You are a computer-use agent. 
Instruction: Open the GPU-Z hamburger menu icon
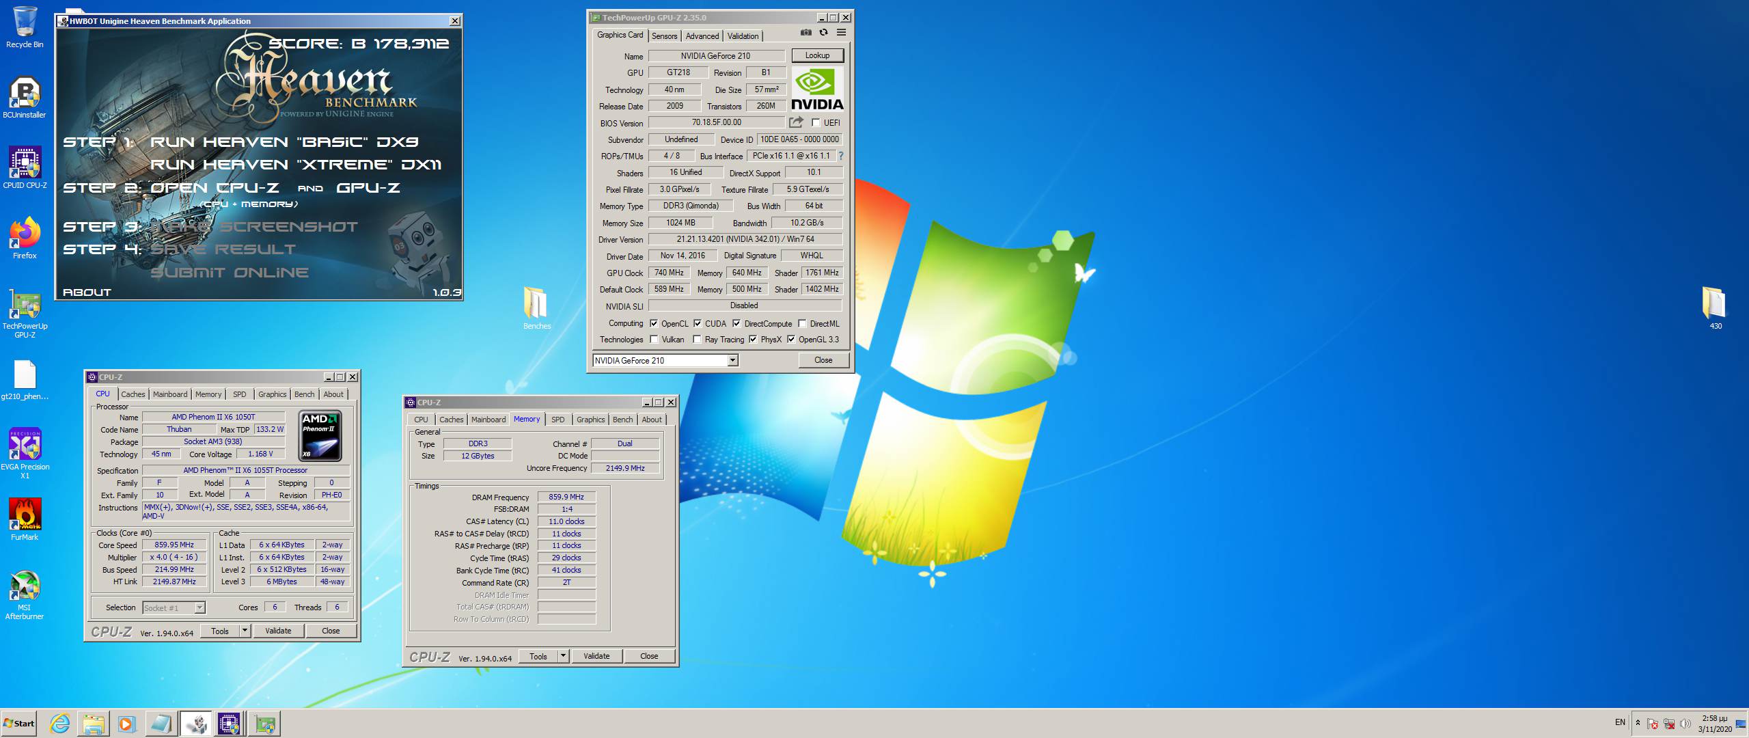click(x=841, y=32)
